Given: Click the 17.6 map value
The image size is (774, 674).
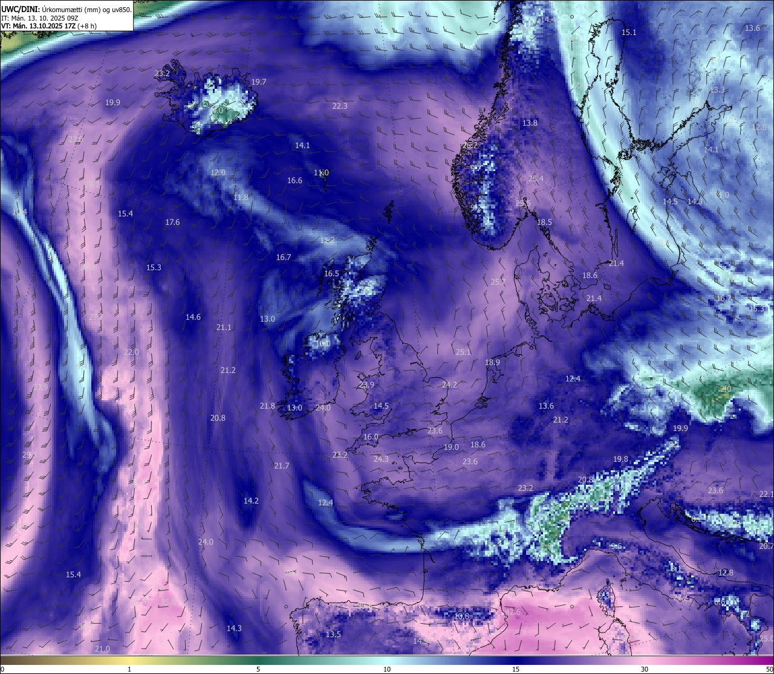Looking at the screenshot, I should point(172,222).
